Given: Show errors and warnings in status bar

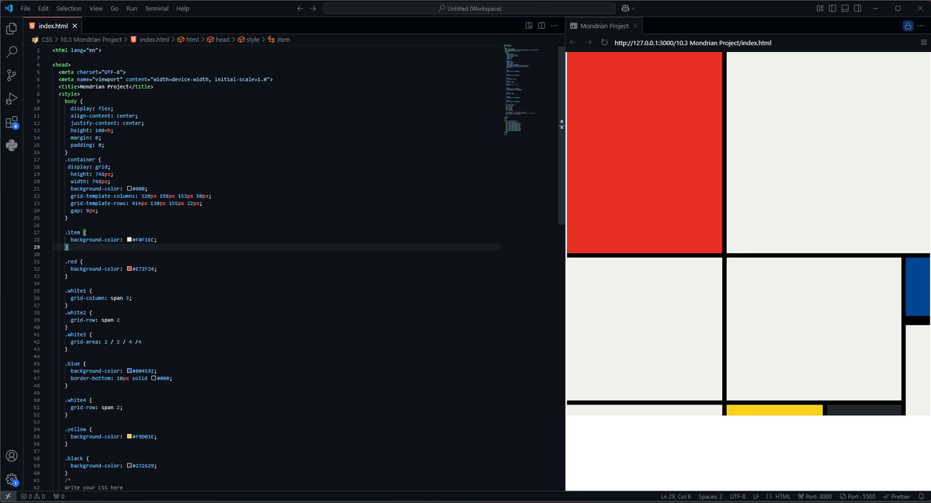Looking at the screenshot, I should (33, 496).
